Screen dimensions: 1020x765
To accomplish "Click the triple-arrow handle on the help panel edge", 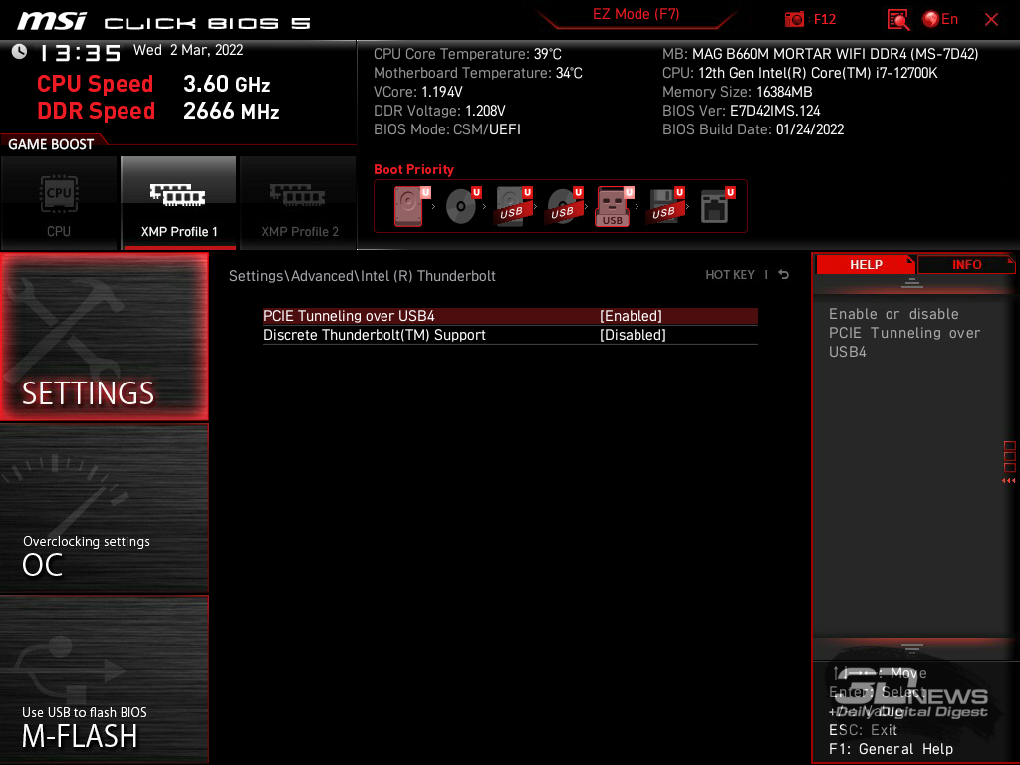I will pyautogui.click(x=1009, y=481).
